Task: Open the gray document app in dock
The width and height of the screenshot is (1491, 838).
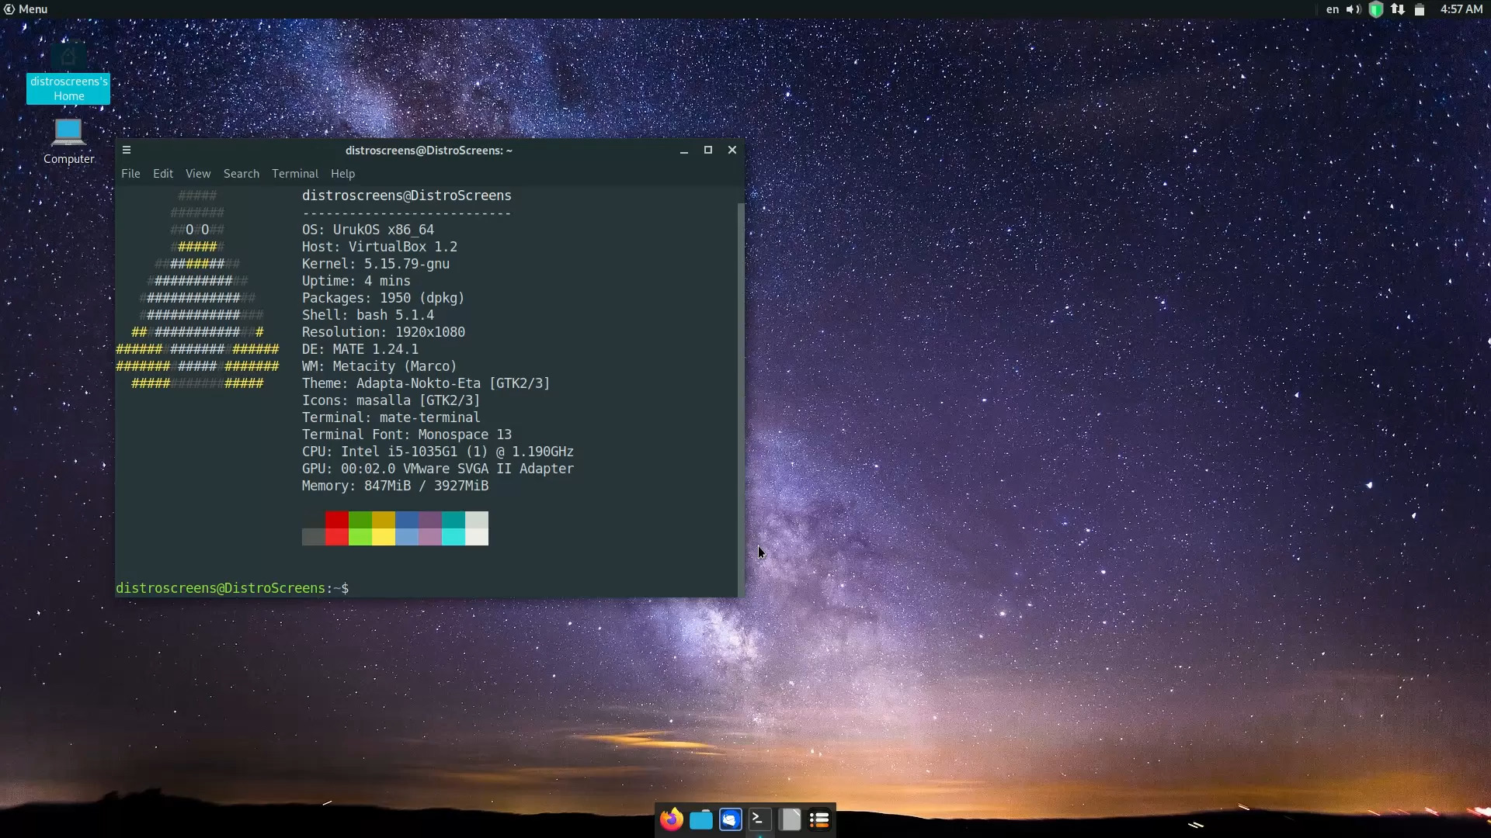Action: tap(790, 819)
